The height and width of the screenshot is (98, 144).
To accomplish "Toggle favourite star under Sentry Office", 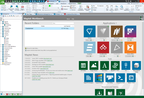I will (x=135, y=56).
